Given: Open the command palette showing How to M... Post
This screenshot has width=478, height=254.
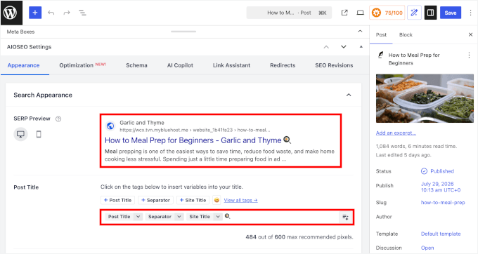Looking at the screenshot, I should [x=289, y=13].
